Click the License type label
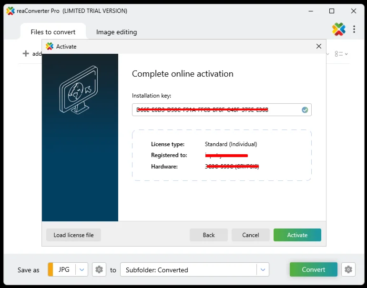367x288 pixels. (168, 144)
